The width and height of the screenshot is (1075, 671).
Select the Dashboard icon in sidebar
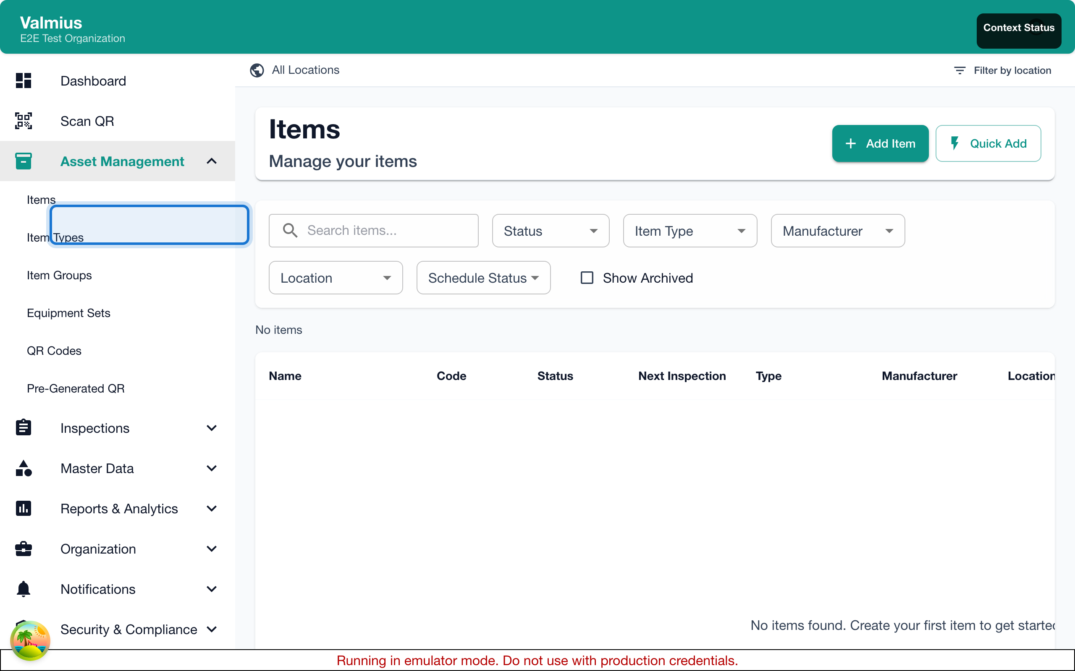(23, 81)
